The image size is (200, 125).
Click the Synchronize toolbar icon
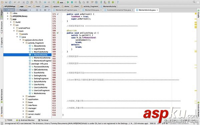[10, 2]
